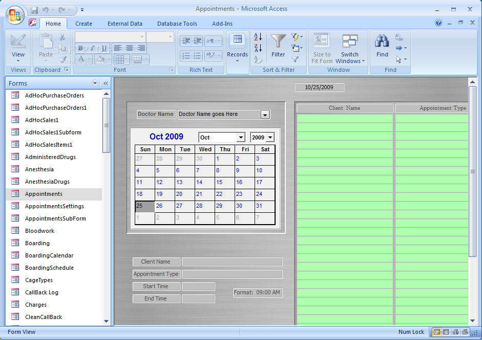Open the Records menu button
This screenshot has height=340, width=482.
pos(237,48)
